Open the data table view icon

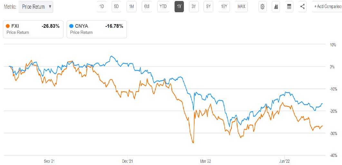coord(289,6)
